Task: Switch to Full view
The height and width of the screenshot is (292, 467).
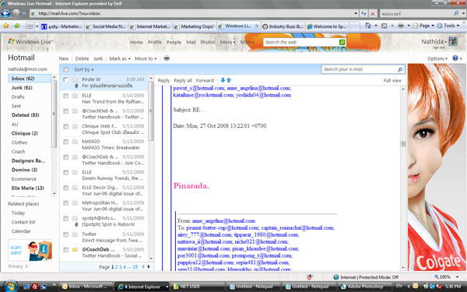Action: point(392,80)
